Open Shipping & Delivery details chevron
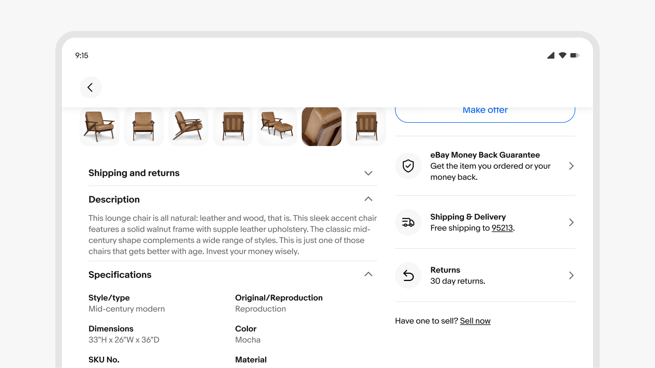The image size is (655, 368). coord(571,222)
